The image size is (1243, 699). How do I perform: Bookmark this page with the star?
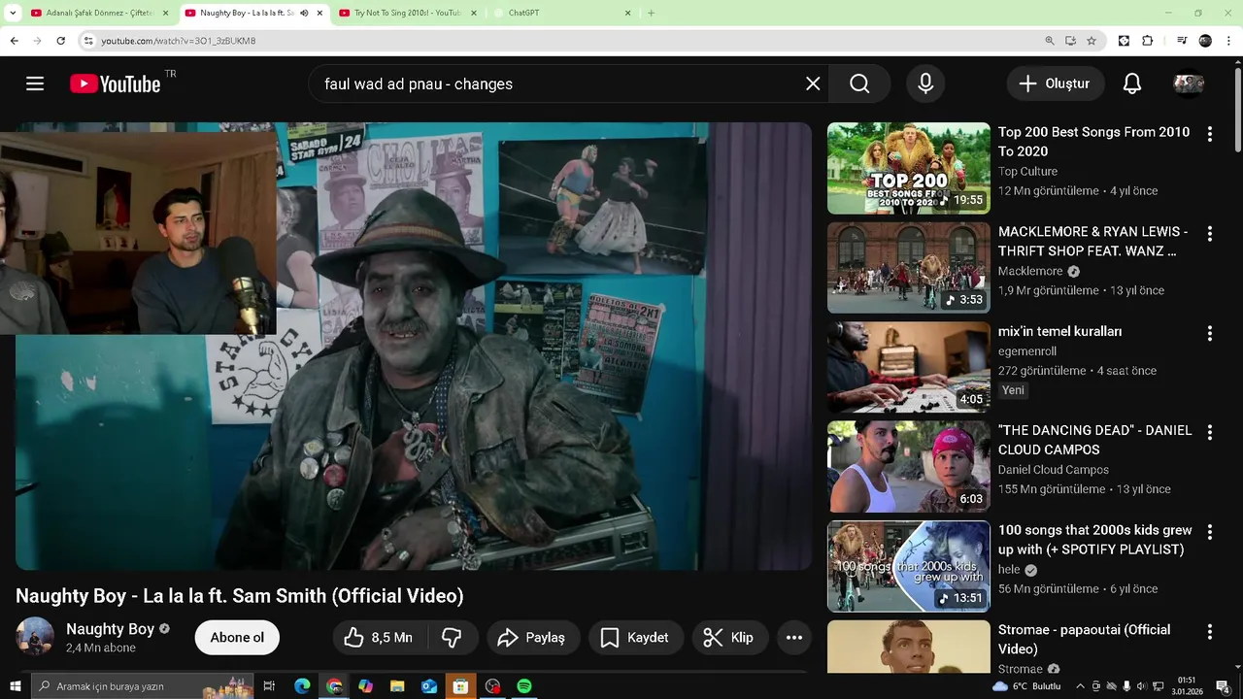click(1092, 41)
